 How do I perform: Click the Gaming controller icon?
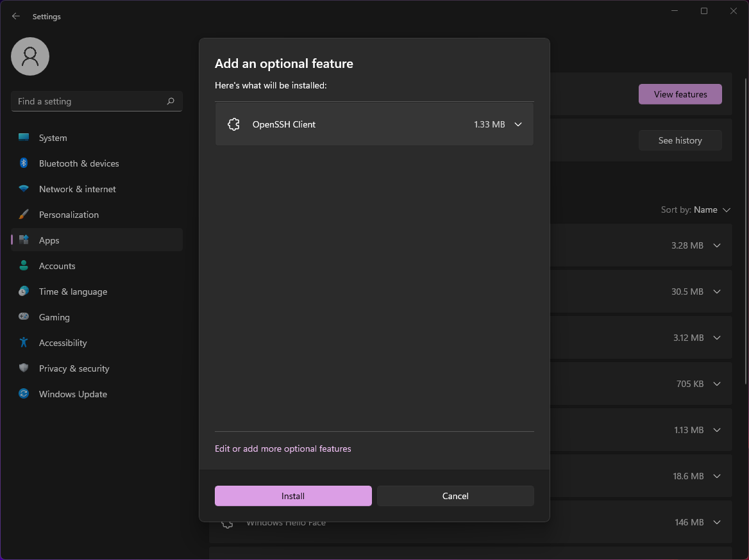23,317
